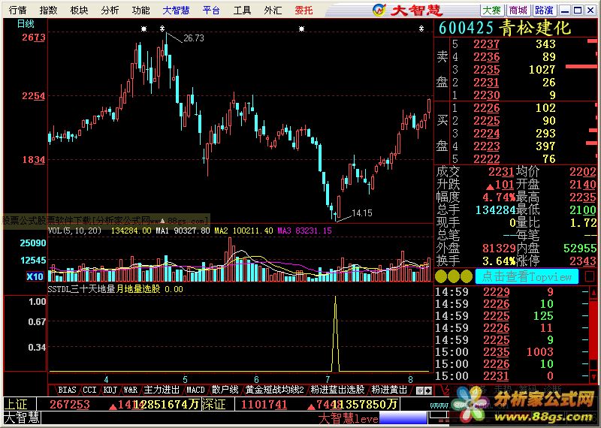This screenshot has height=428, width=601.
Task: Open the 指数 menu
Action: (x=49, y=11)
